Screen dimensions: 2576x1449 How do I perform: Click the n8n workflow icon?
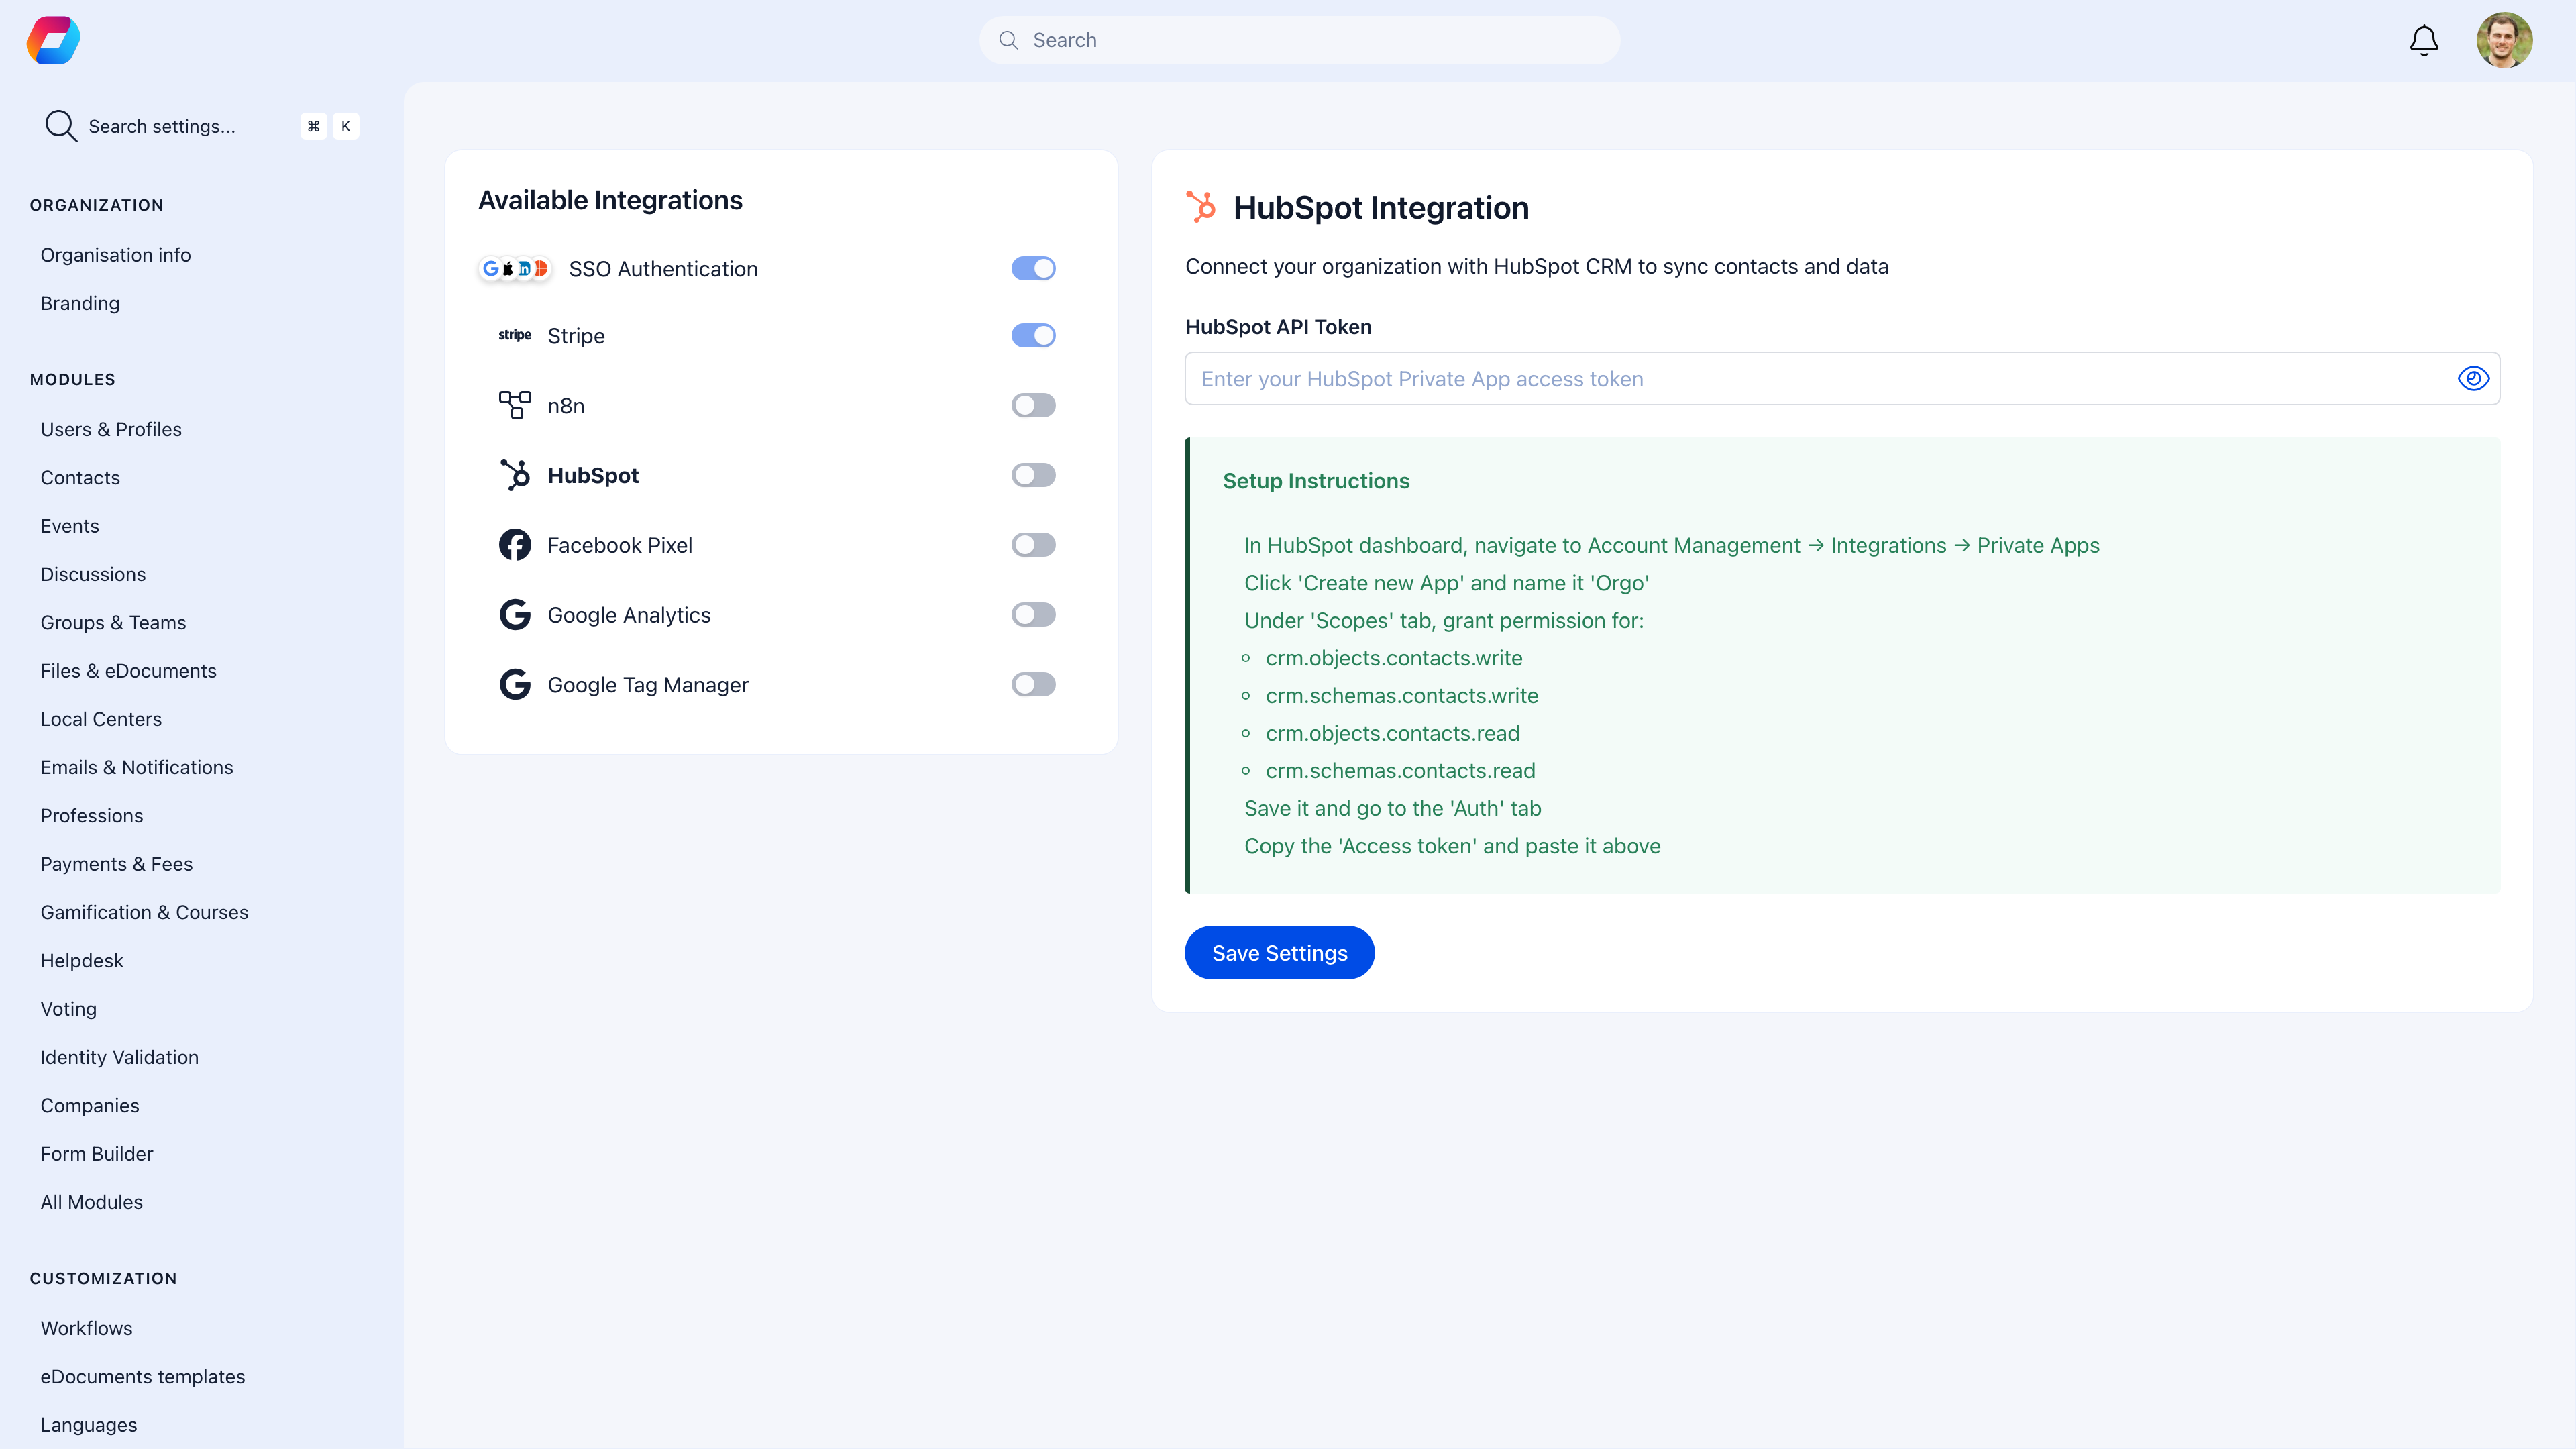coord(514,405)
